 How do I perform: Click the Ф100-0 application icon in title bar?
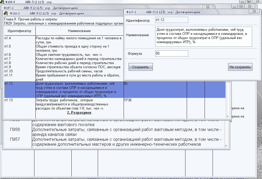coord(2,2)
